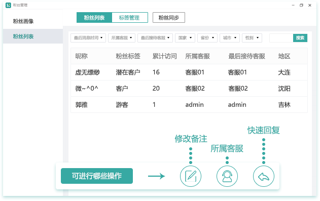The image size is (320, 201).
Task: Click visit count 20
Action: (x=156, y=89)
